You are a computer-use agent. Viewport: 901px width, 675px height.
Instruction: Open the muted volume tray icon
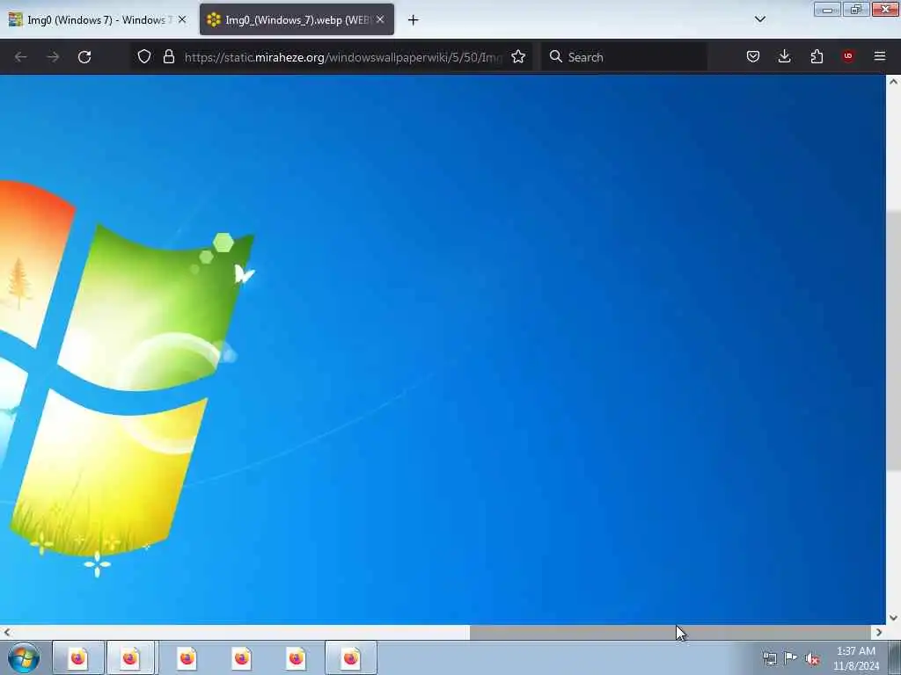coord(812,659)
